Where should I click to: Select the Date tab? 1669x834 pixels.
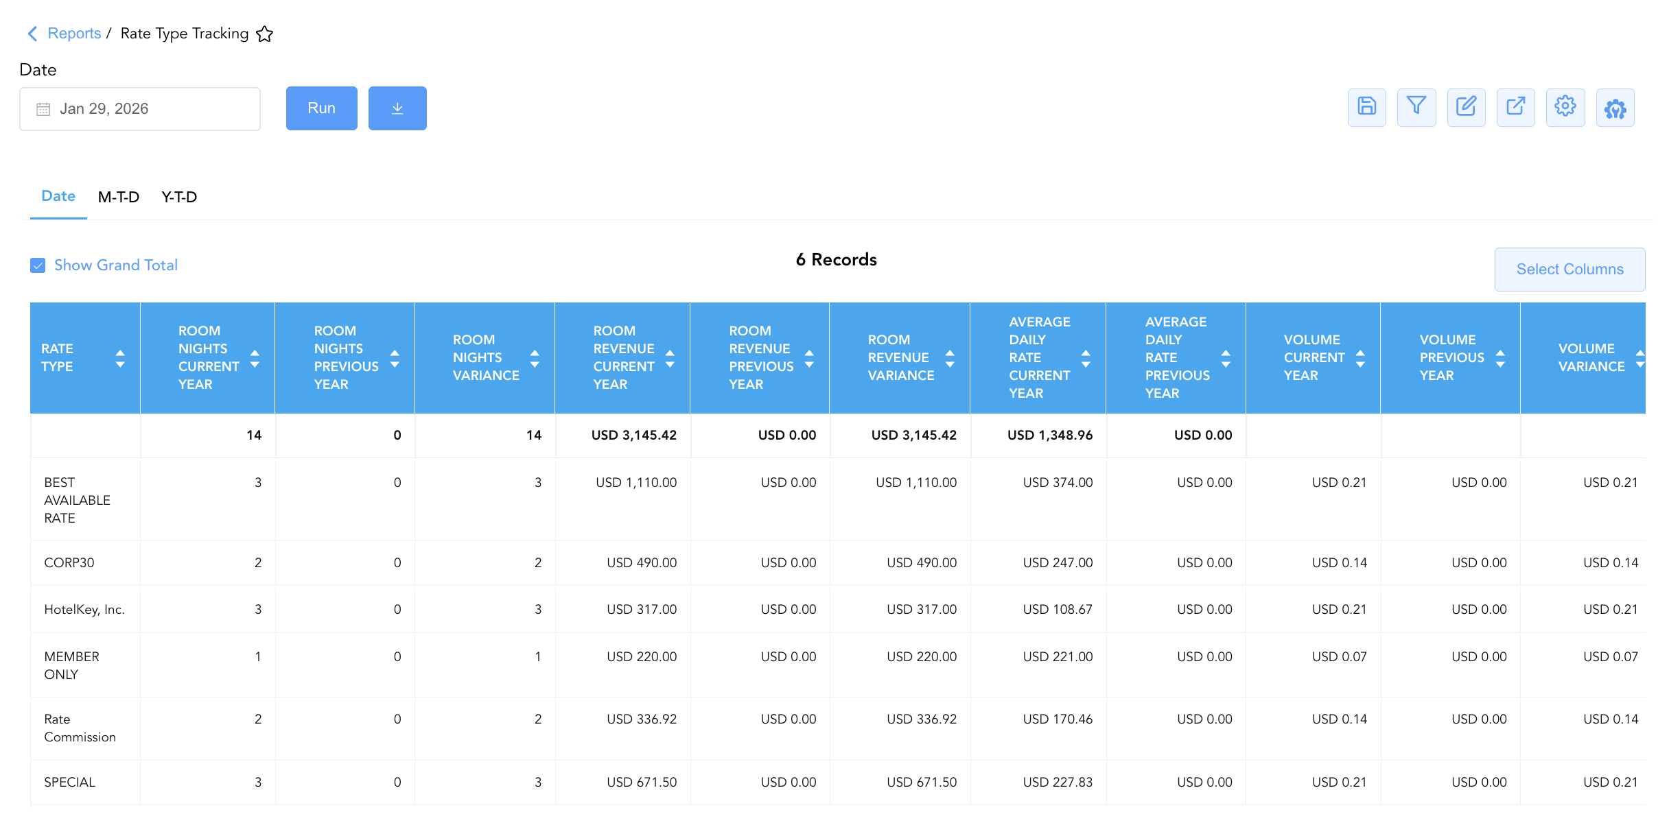click(x=58, y=196)
